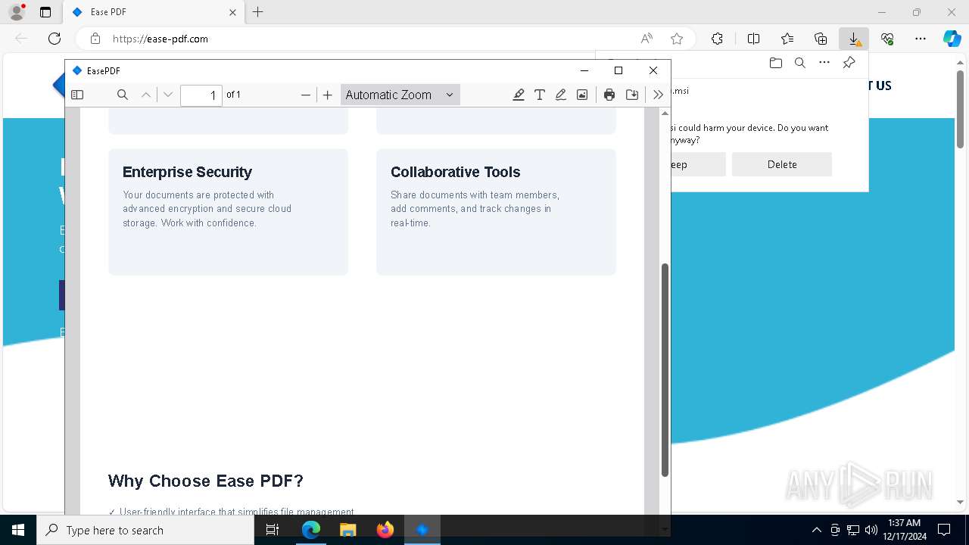Toggle Edge split screen view

[753, 39]
